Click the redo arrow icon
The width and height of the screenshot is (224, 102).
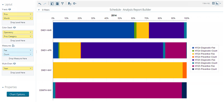[45, 4]
